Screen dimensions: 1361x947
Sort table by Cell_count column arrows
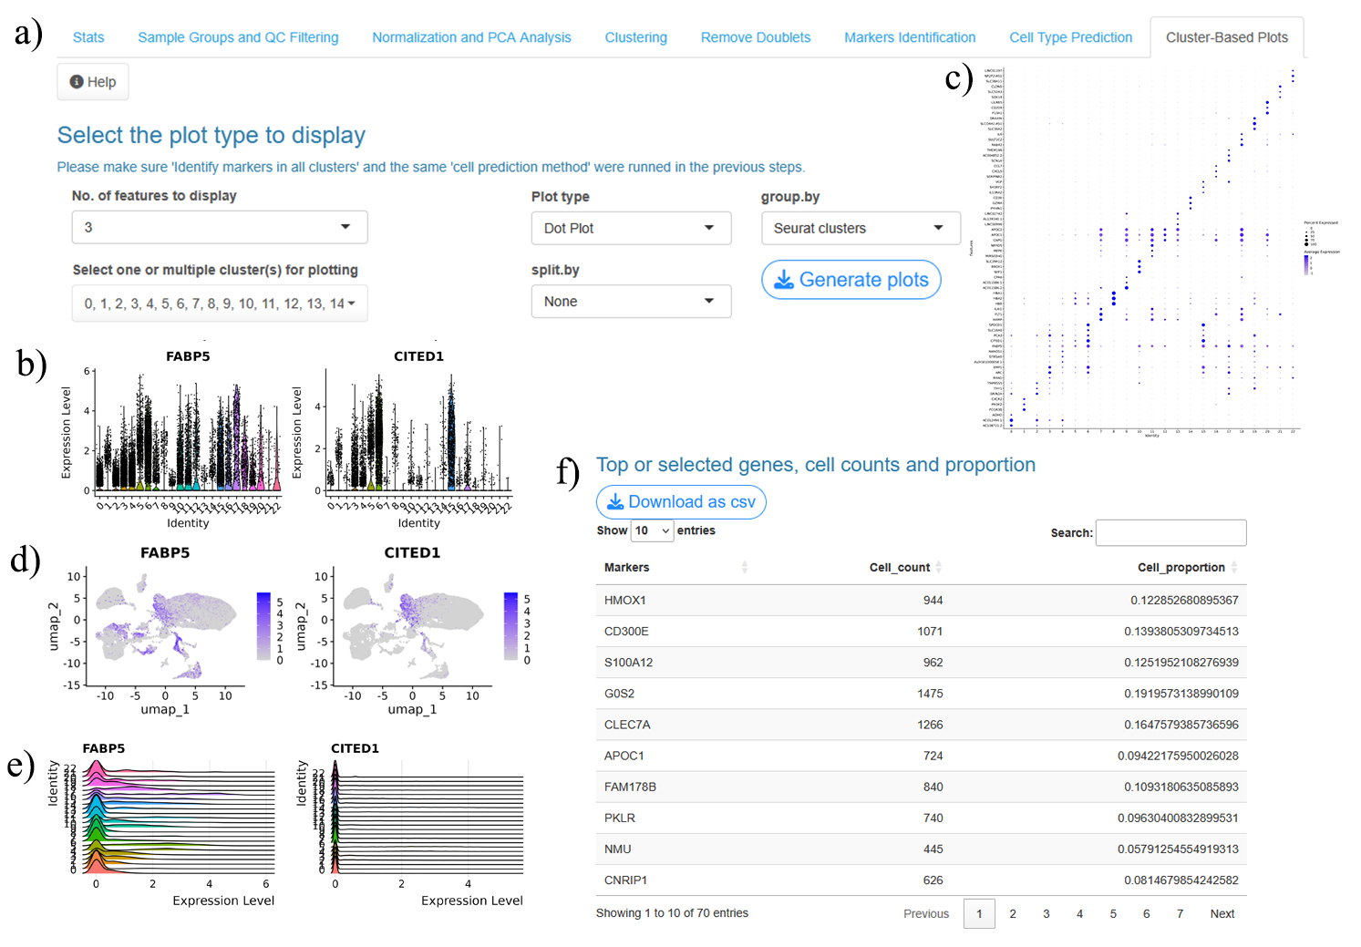tap(938, 568)
